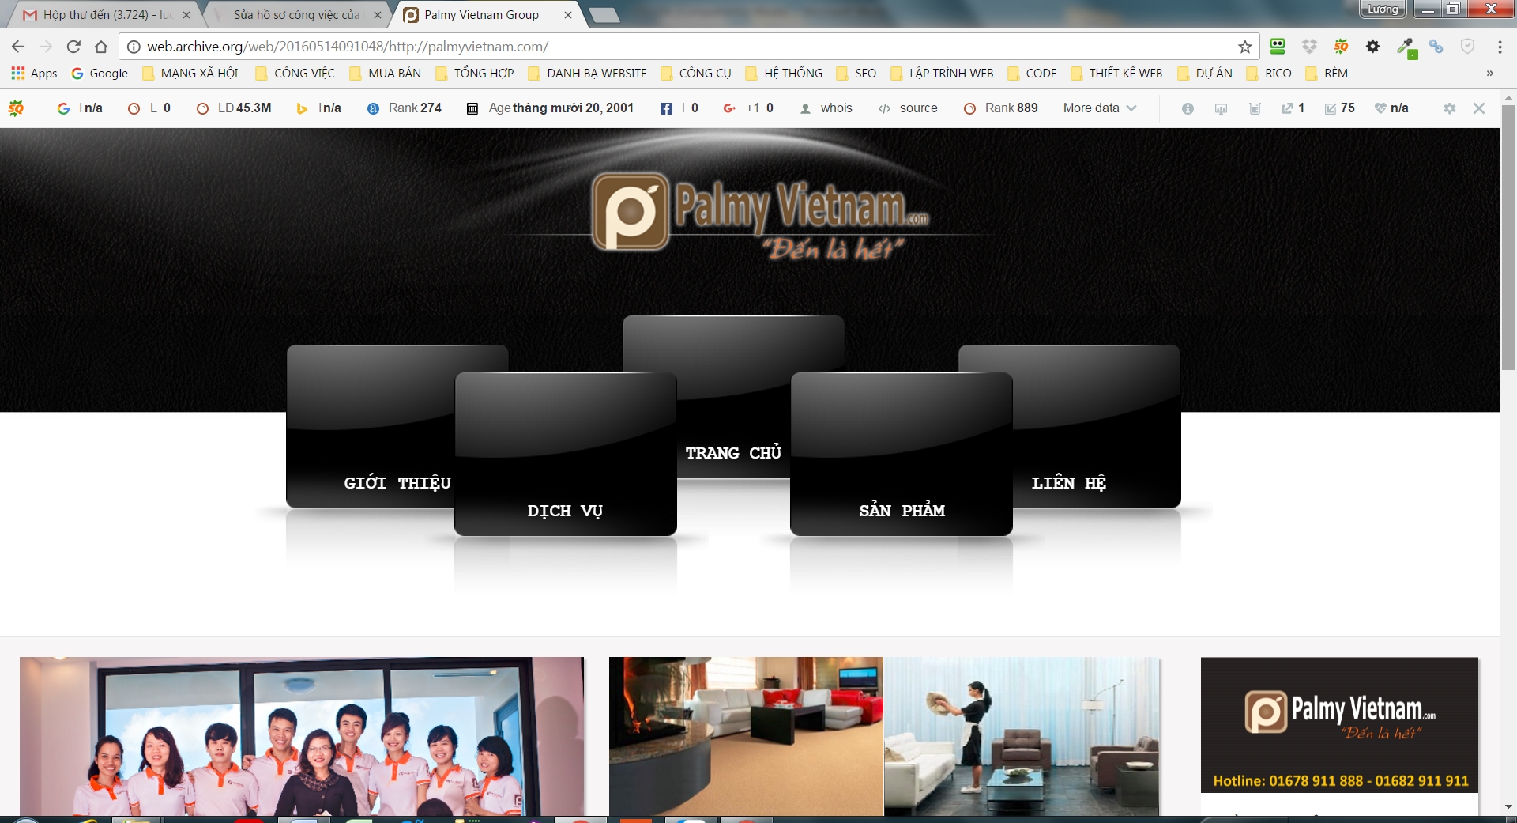The image size is (1517, 823).
Task: Open the black gear extension icon
Action: (x=1372, y=47)
